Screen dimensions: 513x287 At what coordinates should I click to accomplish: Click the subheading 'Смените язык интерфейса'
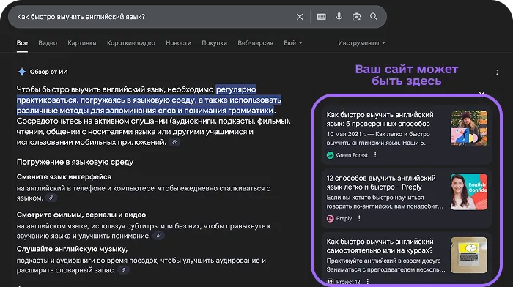pos(64,177)
